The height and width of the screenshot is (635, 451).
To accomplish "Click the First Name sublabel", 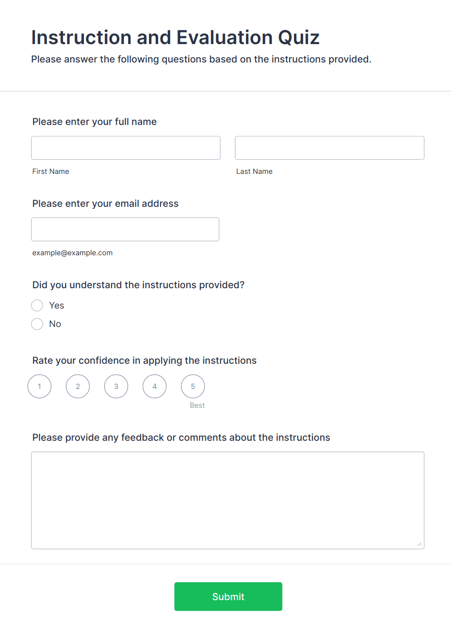I will coord(51,171).
